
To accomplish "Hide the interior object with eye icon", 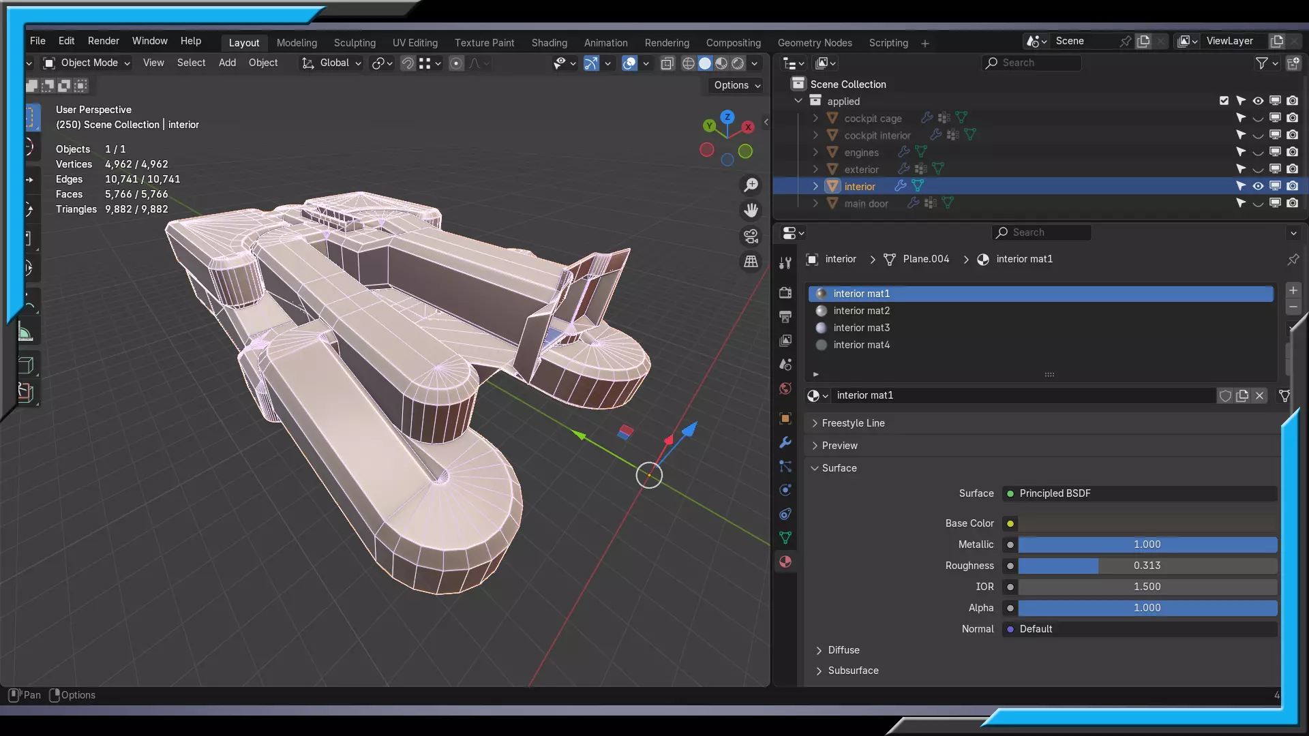I will click(1258, 186).
